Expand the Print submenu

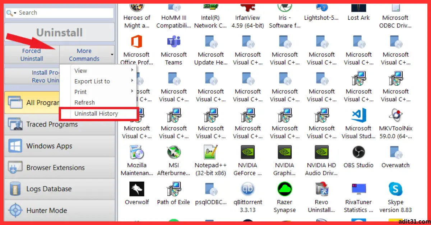coord(98,92)
